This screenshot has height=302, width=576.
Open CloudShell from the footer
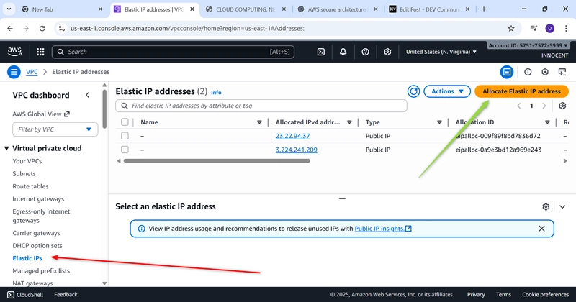point(25,294)
